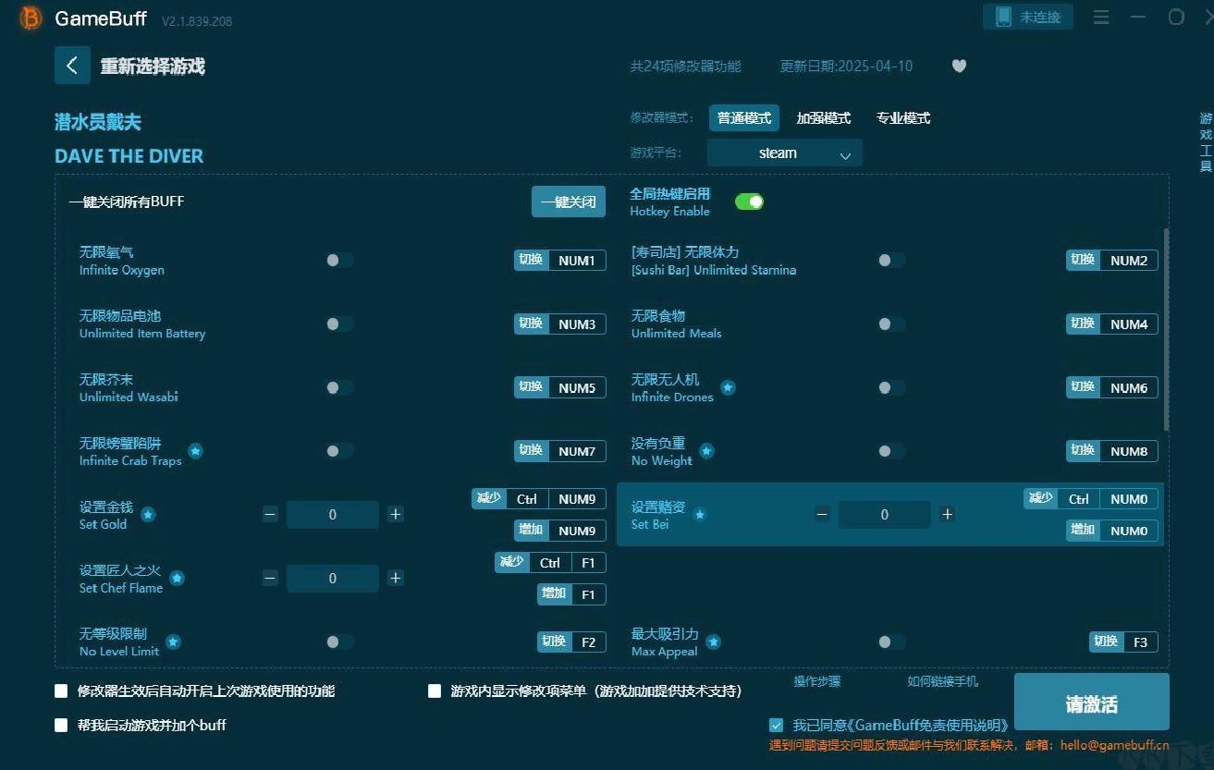The height and width of the screenshot is (770, 1214).
Task: Click the NUM6 hotkey for Infinite Drones
Action: [x=1129, y=388]
